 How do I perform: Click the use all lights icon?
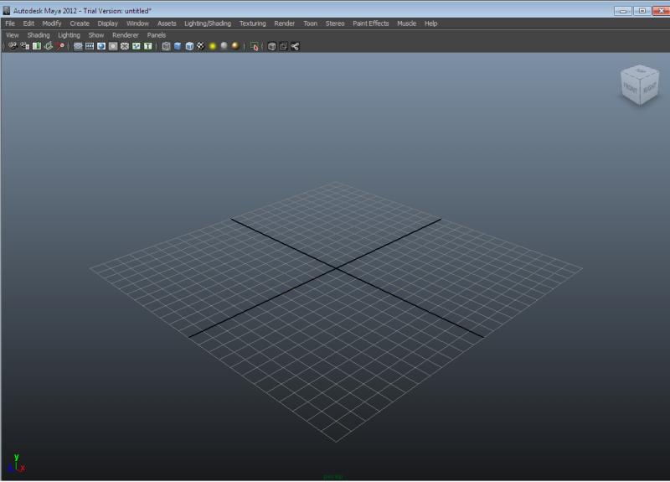click(213, 46)
